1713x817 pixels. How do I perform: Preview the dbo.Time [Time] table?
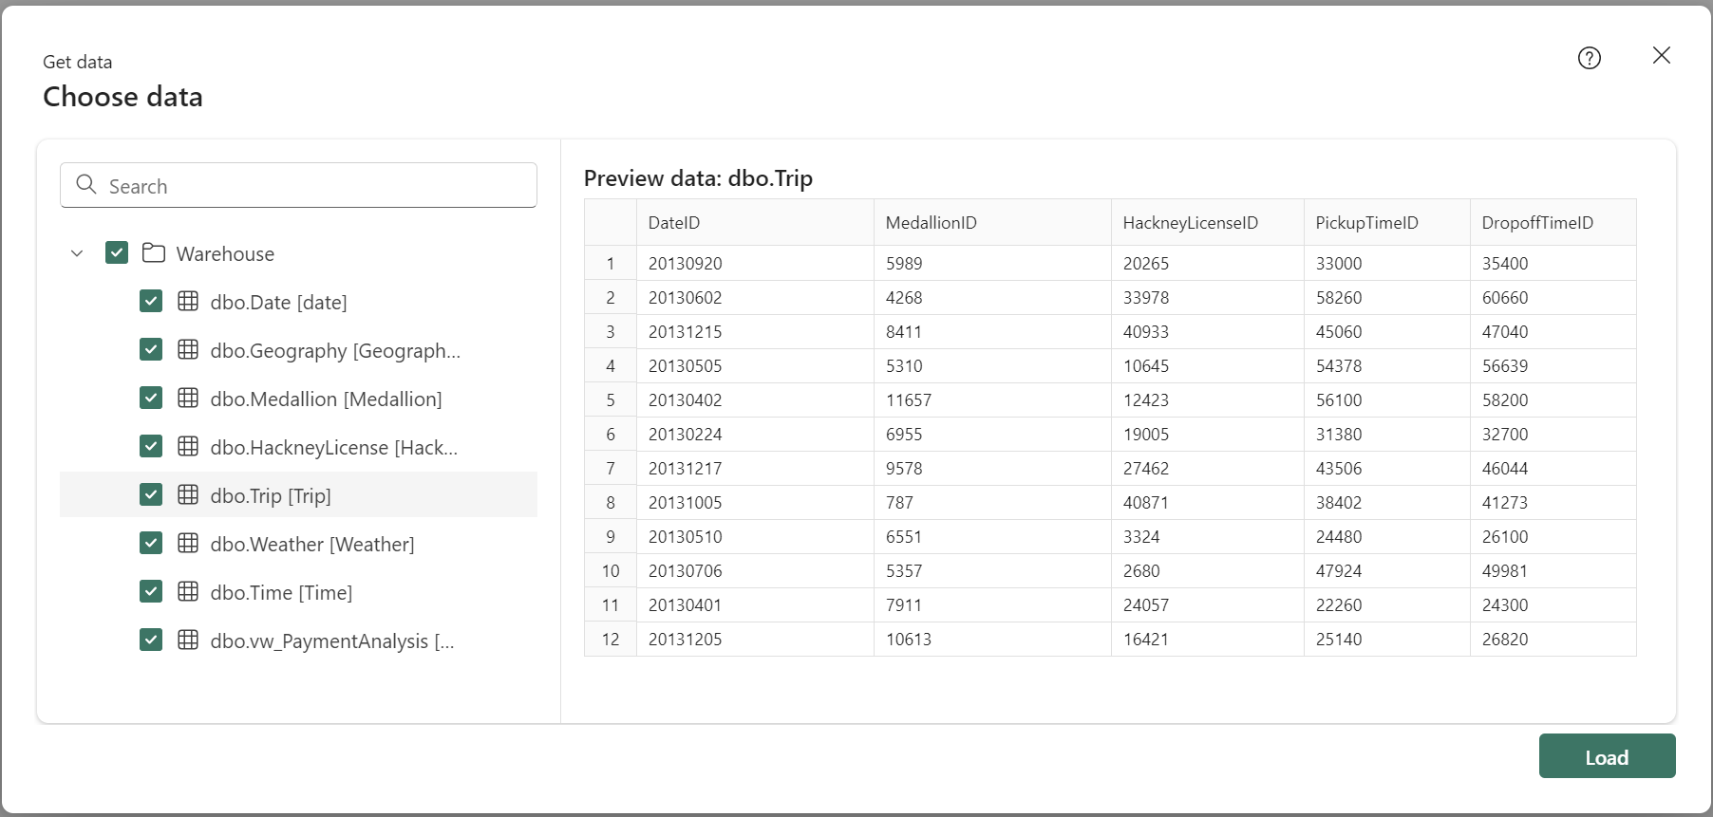coord(281,593)
